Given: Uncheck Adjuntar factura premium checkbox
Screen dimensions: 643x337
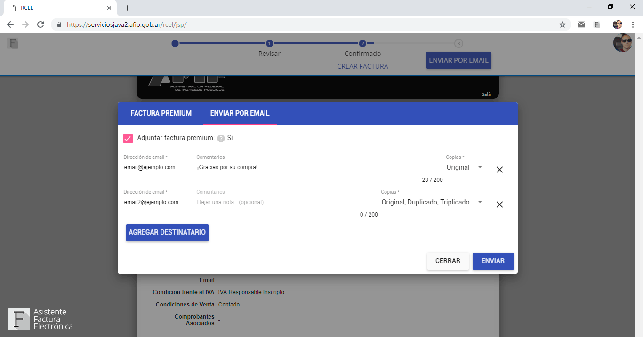Looking at the screenshot, I should (128, 138).
